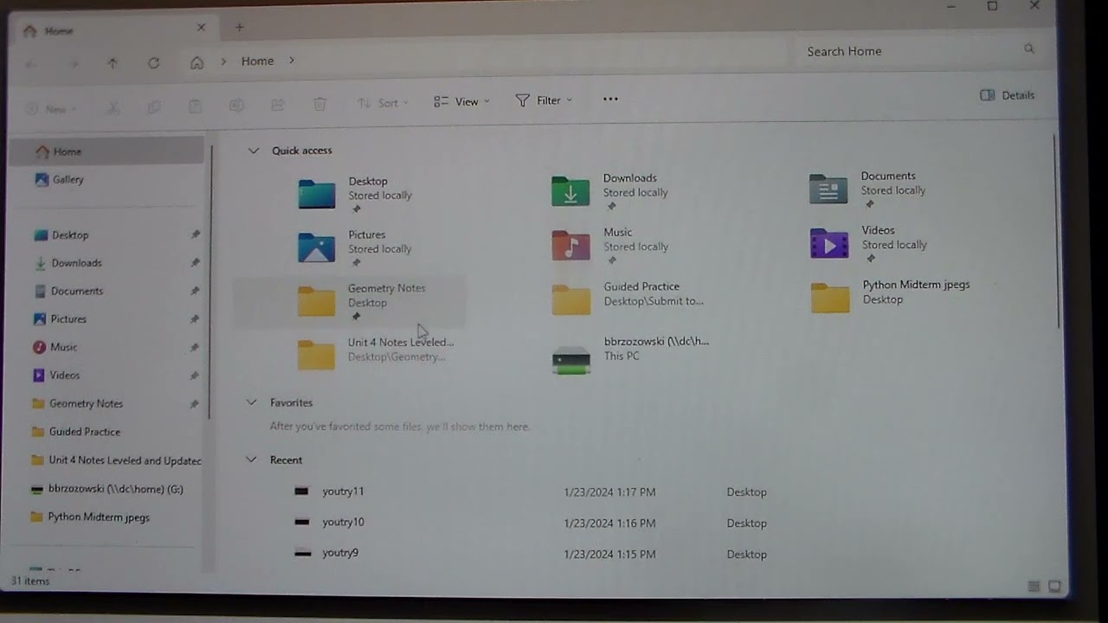Viewport: 1108px width, 623px height.
Task: Toggle the Details pane
Action: (1007, 95)
